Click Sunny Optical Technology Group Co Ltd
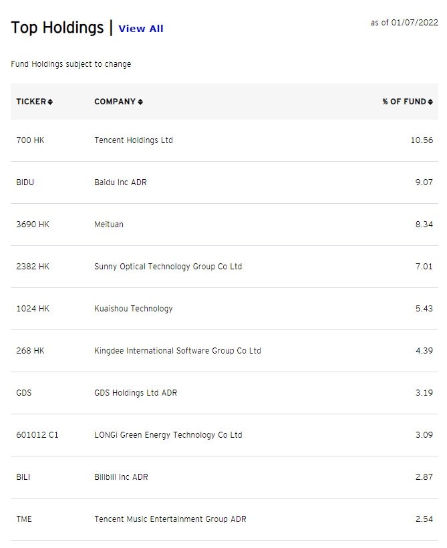447x548 pixels. 168,267
